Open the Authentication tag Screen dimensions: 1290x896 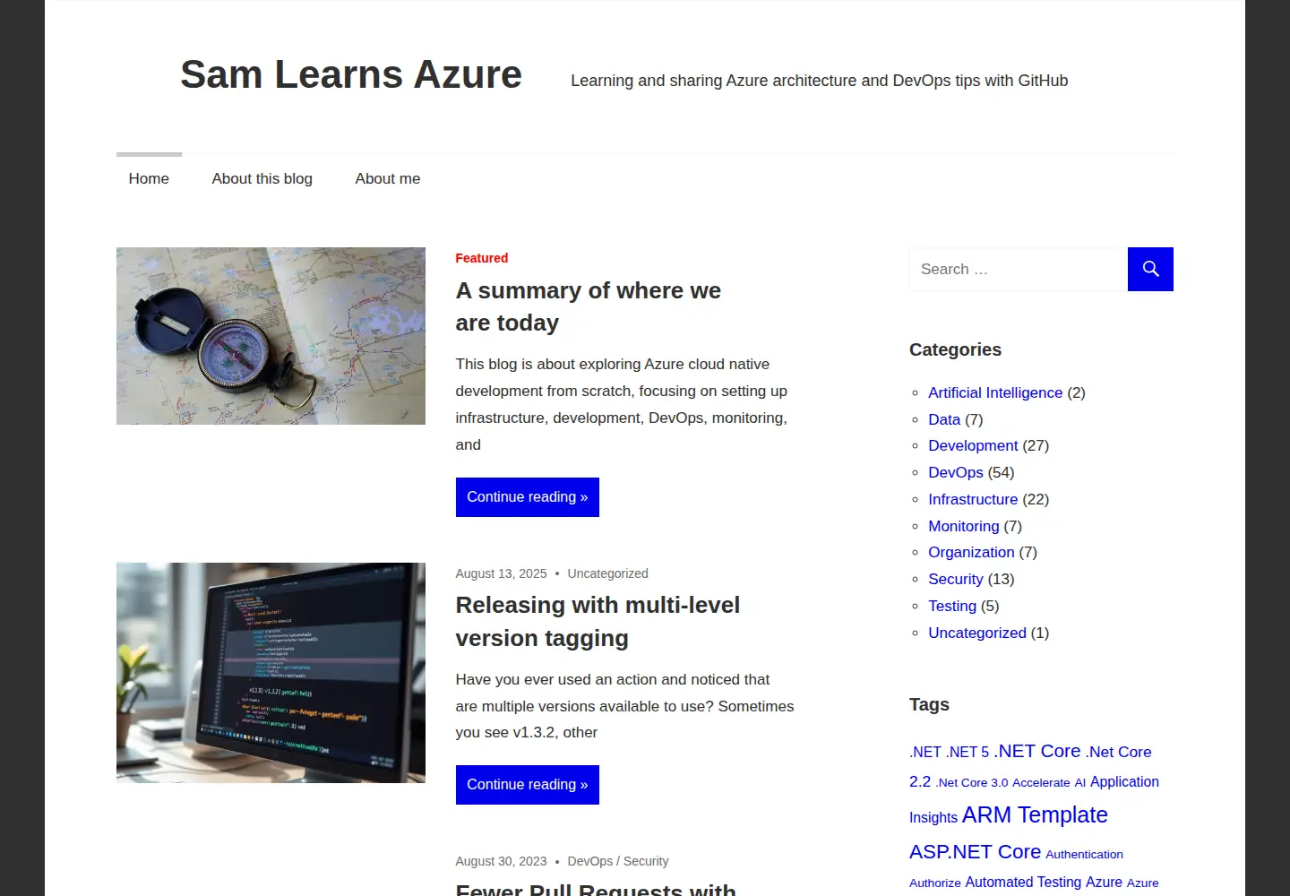click(x=1084, y=854)
